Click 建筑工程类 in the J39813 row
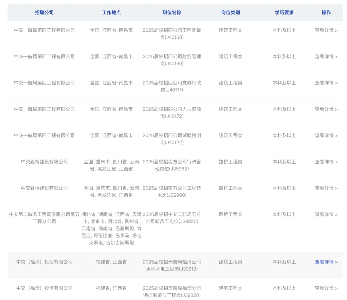This screenshot has width=347, height=300. (230, 262)
